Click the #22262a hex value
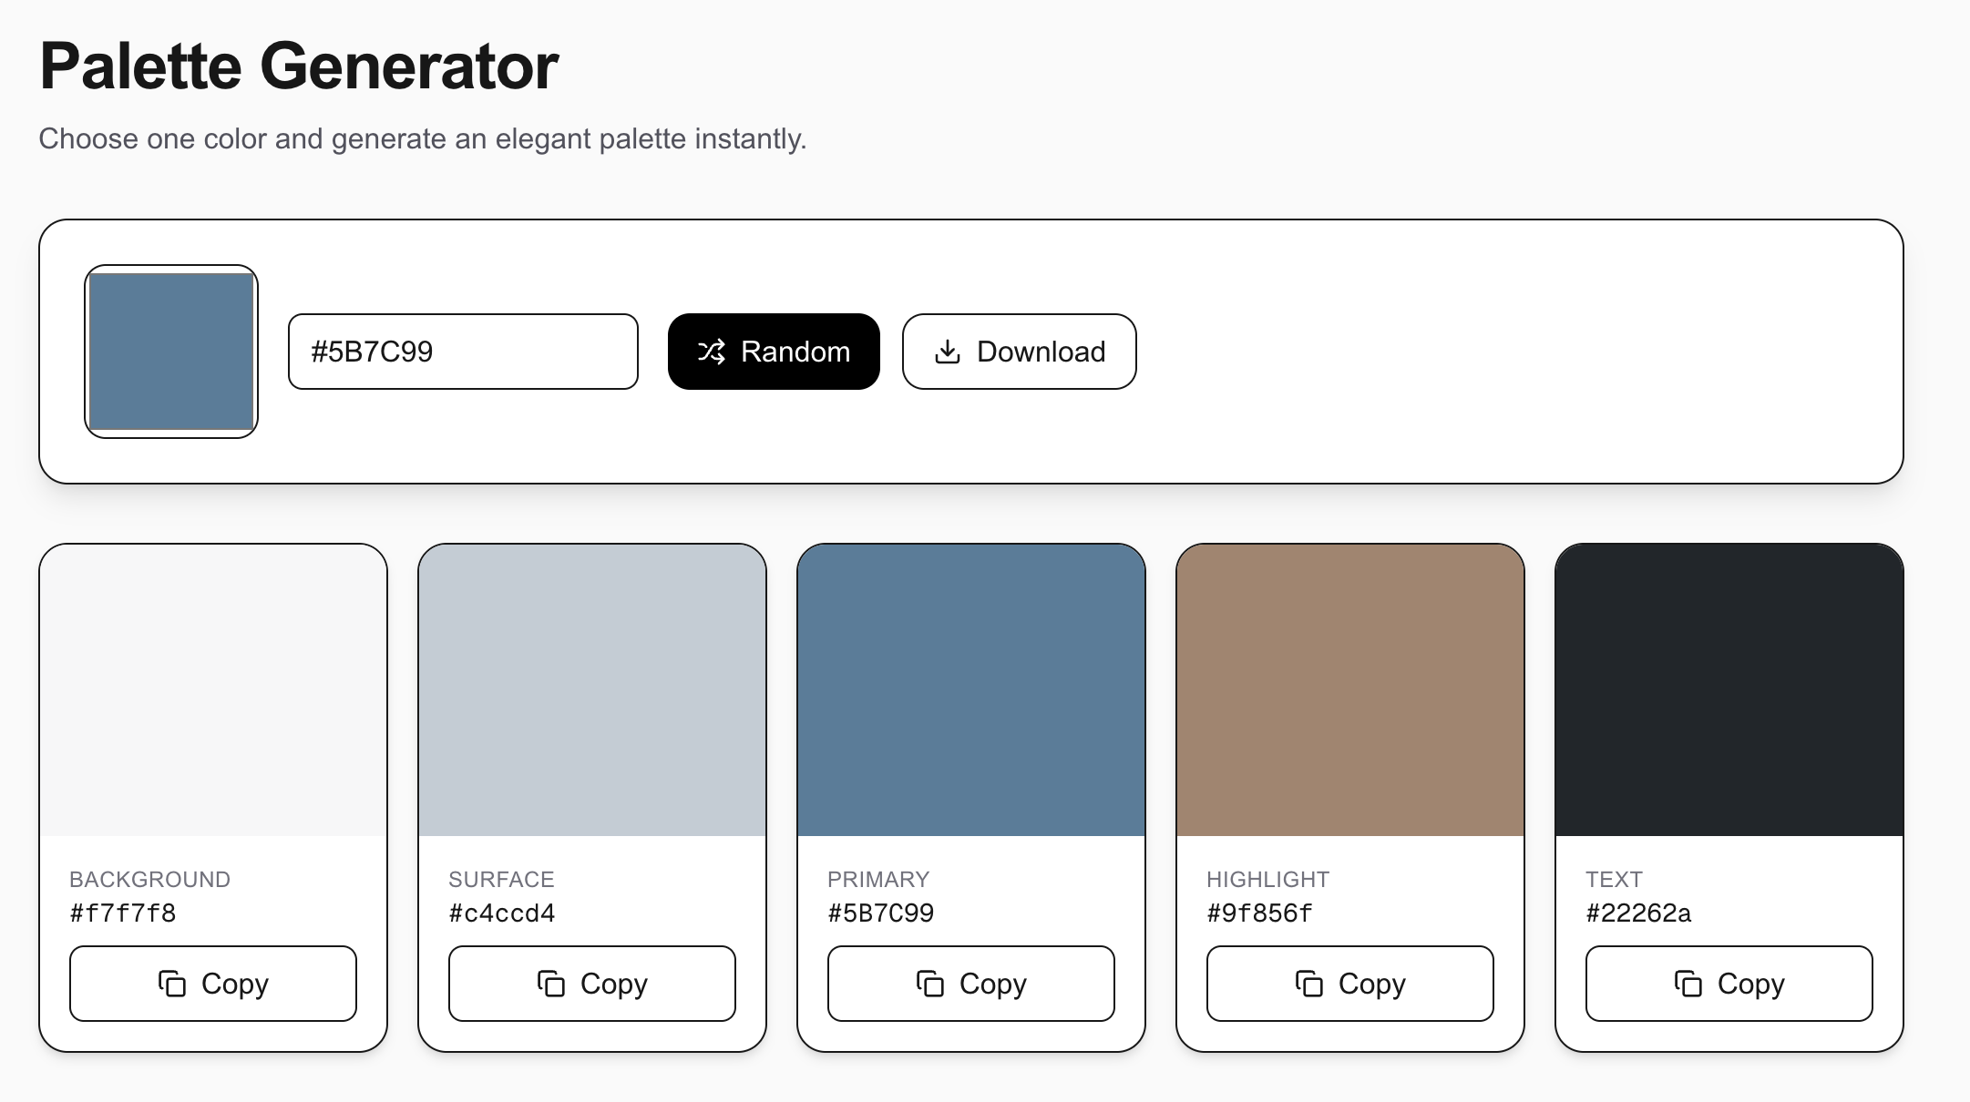The image size is (1970, 1102). coord(1639,913)
